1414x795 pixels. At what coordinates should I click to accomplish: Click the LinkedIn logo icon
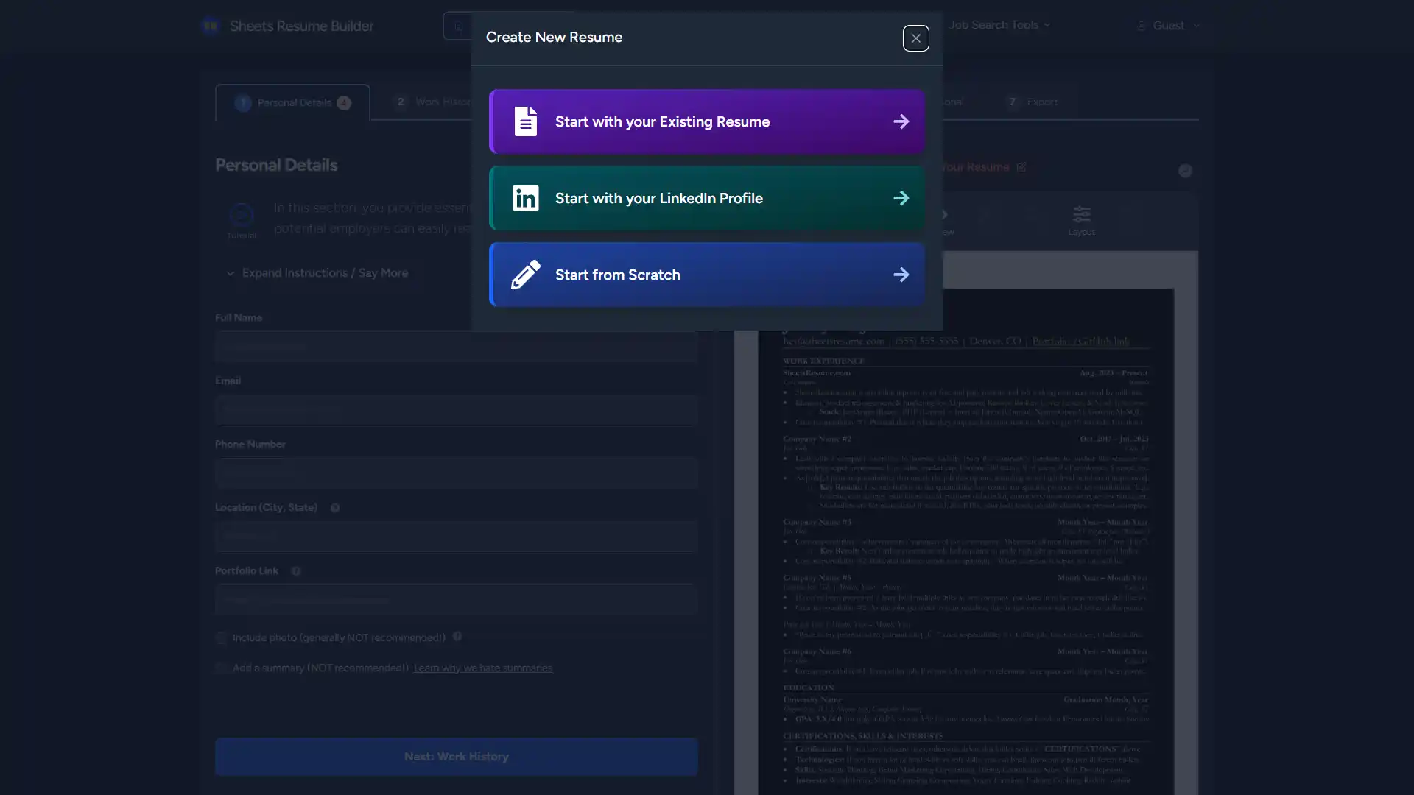coord(525,198)
